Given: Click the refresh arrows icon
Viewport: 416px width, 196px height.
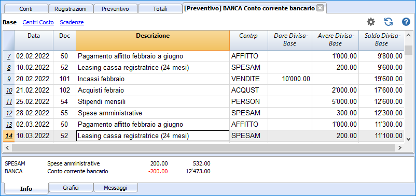Looking at the screenshot, I should coord(389,22).
